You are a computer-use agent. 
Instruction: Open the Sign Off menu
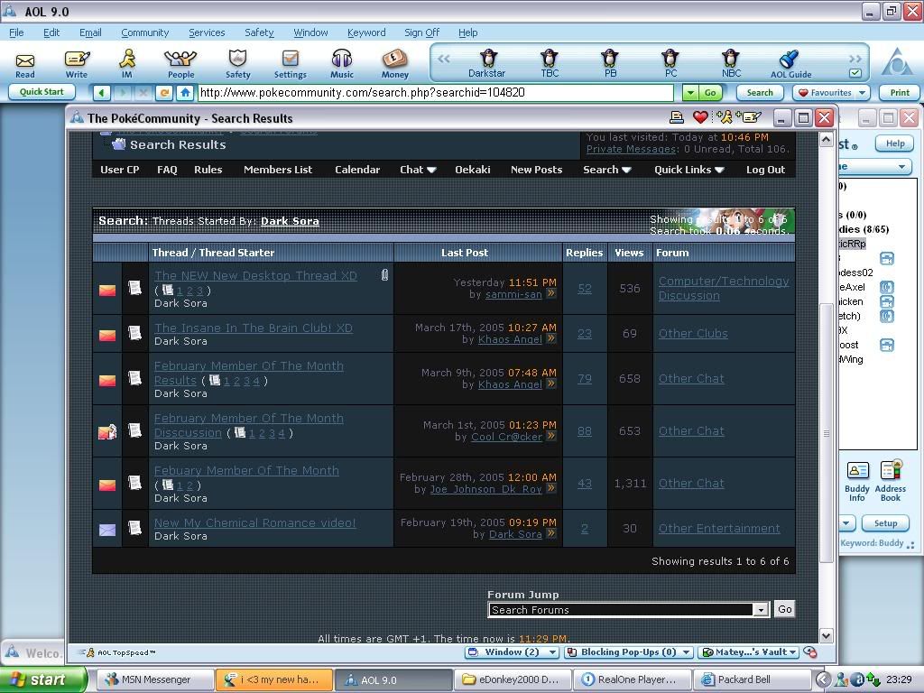(422, 32)
